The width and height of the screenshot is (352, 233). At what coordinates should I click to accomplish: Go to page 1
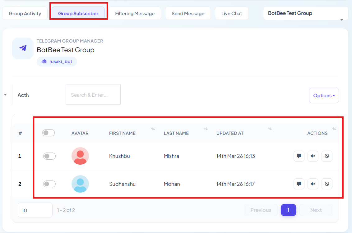coord(289,210)
